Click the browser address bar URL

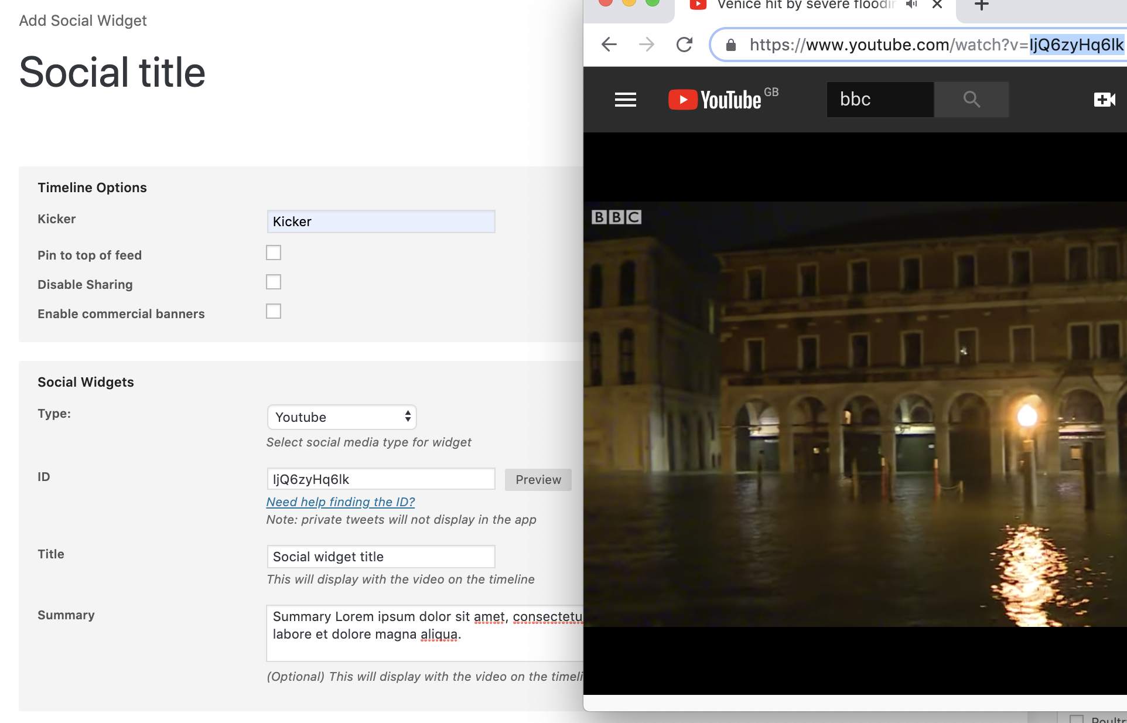pos(936,45)
